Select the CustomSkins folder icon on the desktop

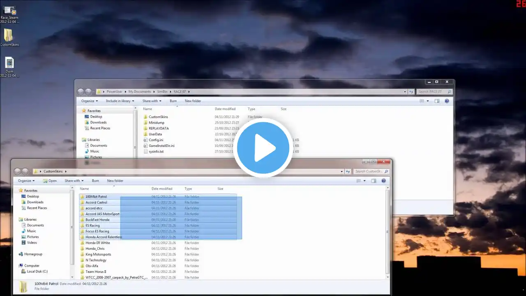pyautogui.click(x=9, y=37)
